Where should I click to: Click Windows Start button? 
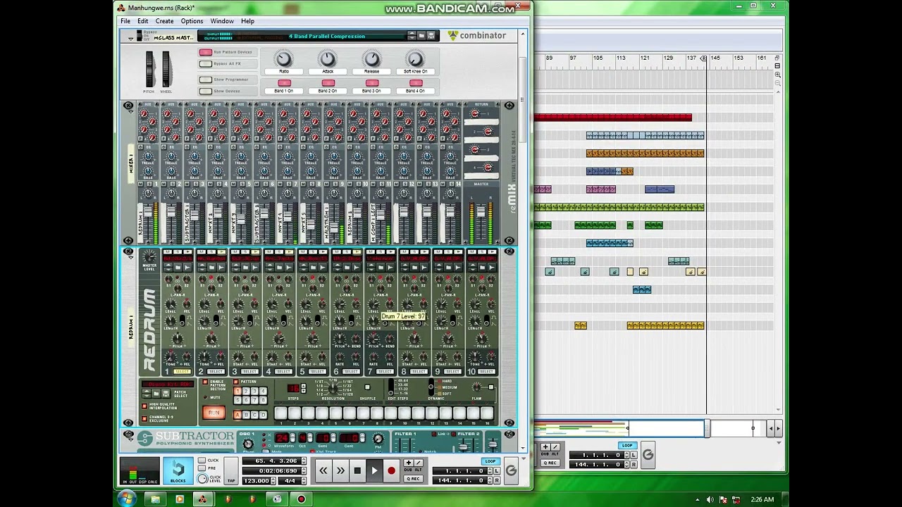pyautogui.click(x=127, y=499)
